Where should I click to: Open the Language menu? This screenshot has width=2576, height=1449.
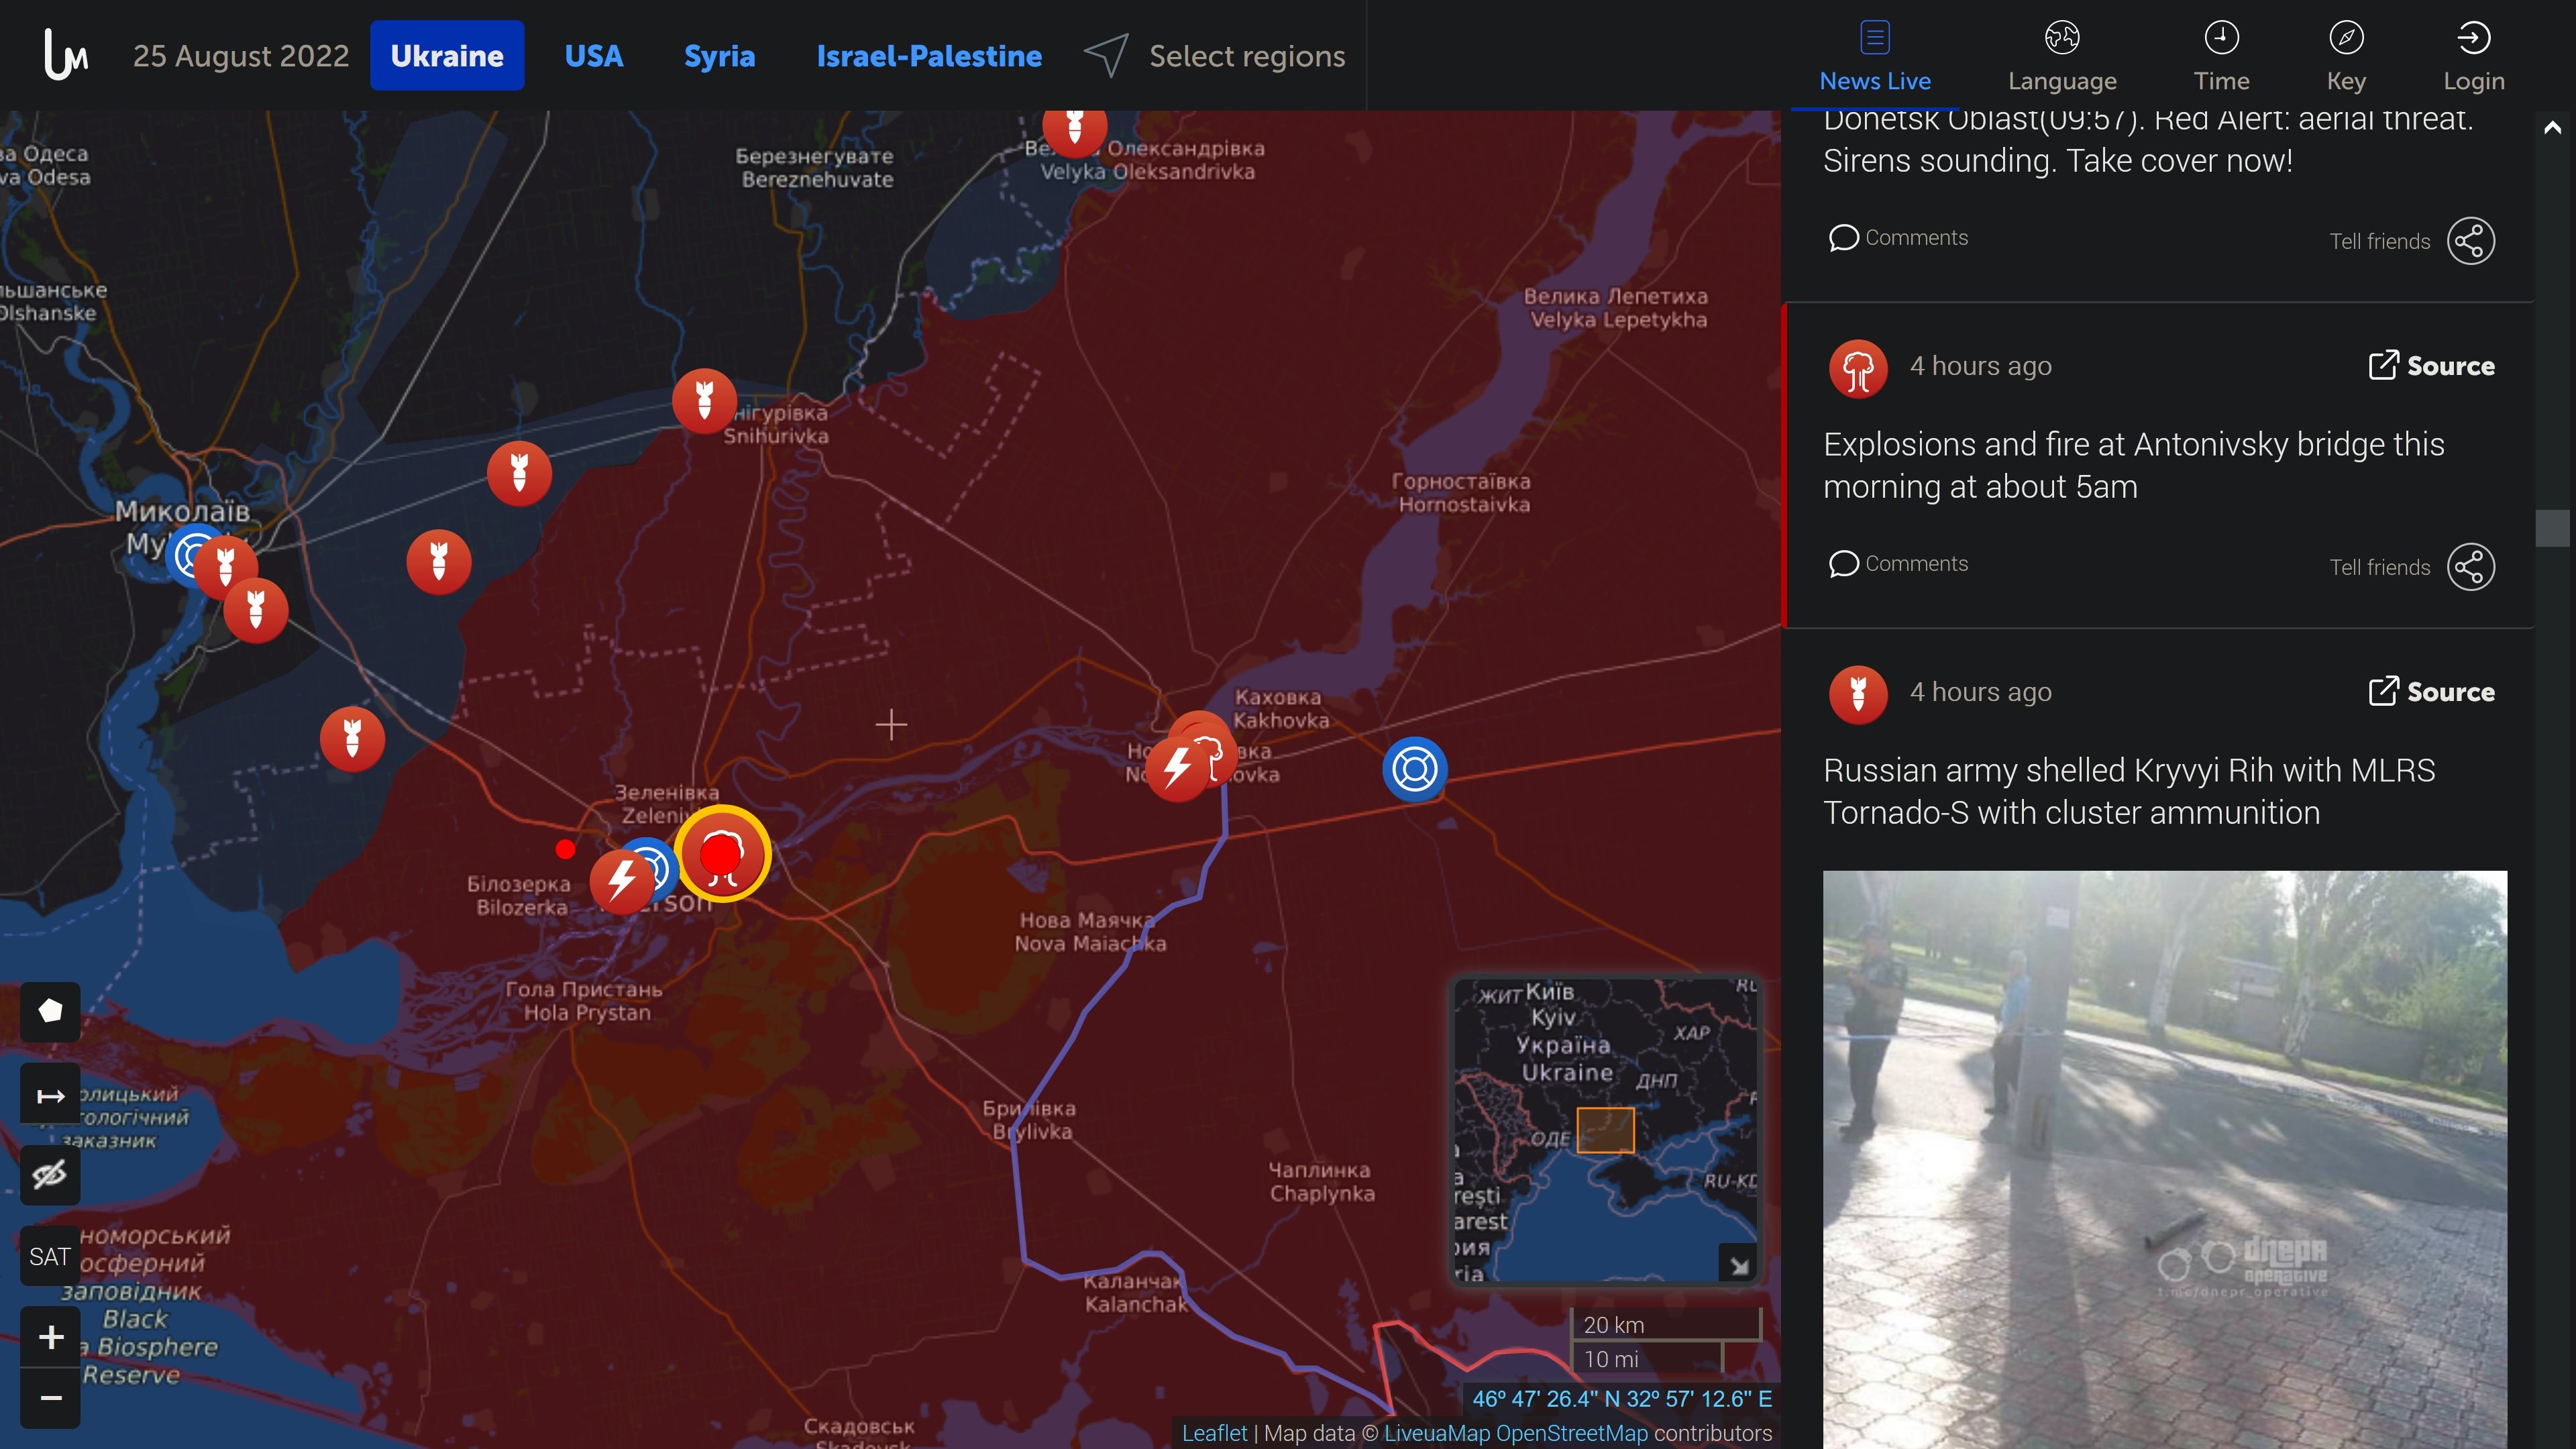point(2062,57)
